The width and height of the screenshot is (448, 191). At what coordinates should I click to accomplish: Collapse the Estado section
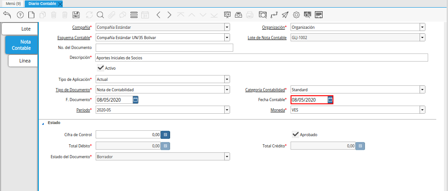pos(43,124)
